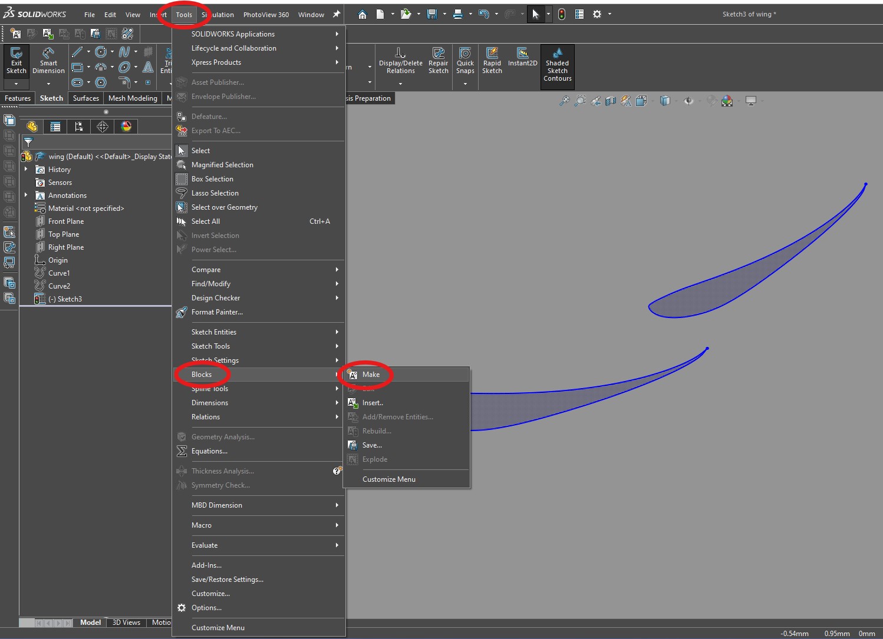Switch to the Surfaces ribbon tab
The height and width of the screenshot is (639, 883).
click(85, 98)
